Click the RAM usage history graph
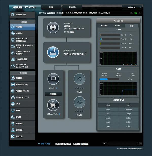152x156 pixels. [x=118, y=89]
